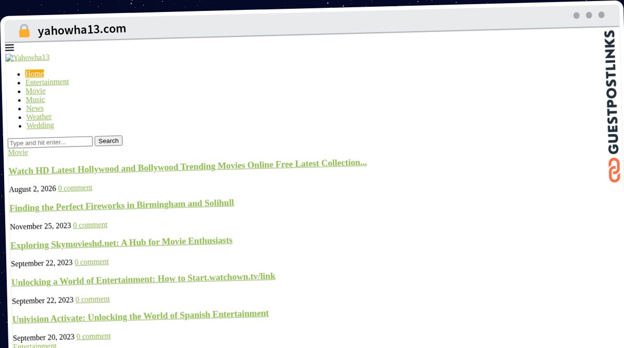The width and height of the screenshot is (624, 348).
Task: Click the 'September 20, 2023' date text
Action: tap(44, 337)
